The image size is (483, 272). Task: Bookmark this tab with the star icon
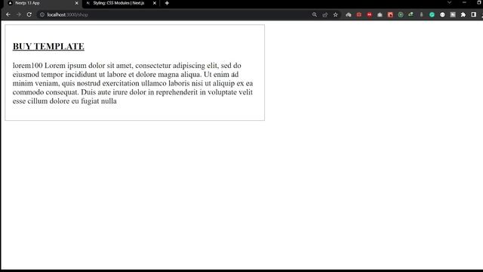pos(335,14)
